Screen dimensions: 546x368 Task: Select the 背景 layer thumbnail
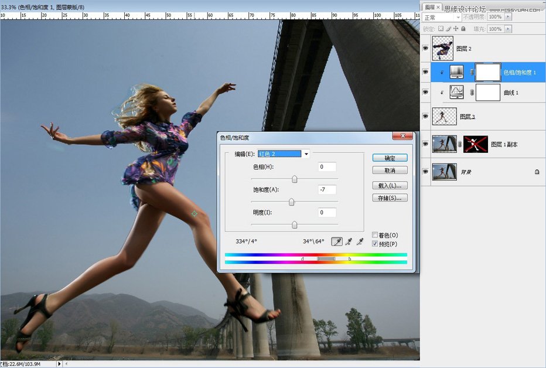click(x=444, y=172)
